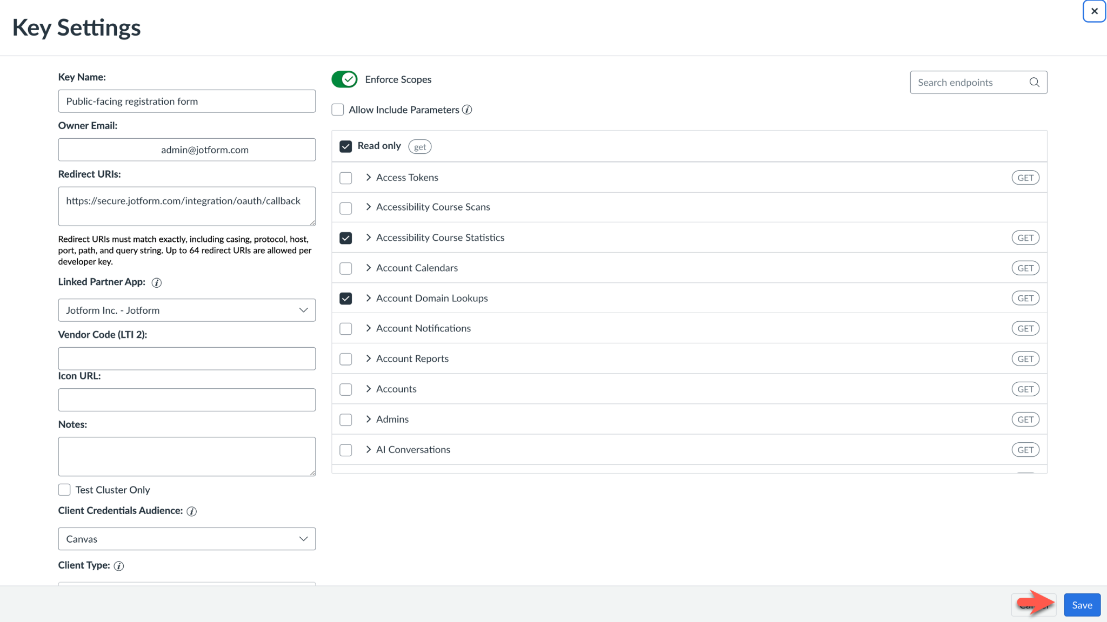Click GET badge for Account Calendars
The height and width of the screenshot is (622, 1107).
1025,268
